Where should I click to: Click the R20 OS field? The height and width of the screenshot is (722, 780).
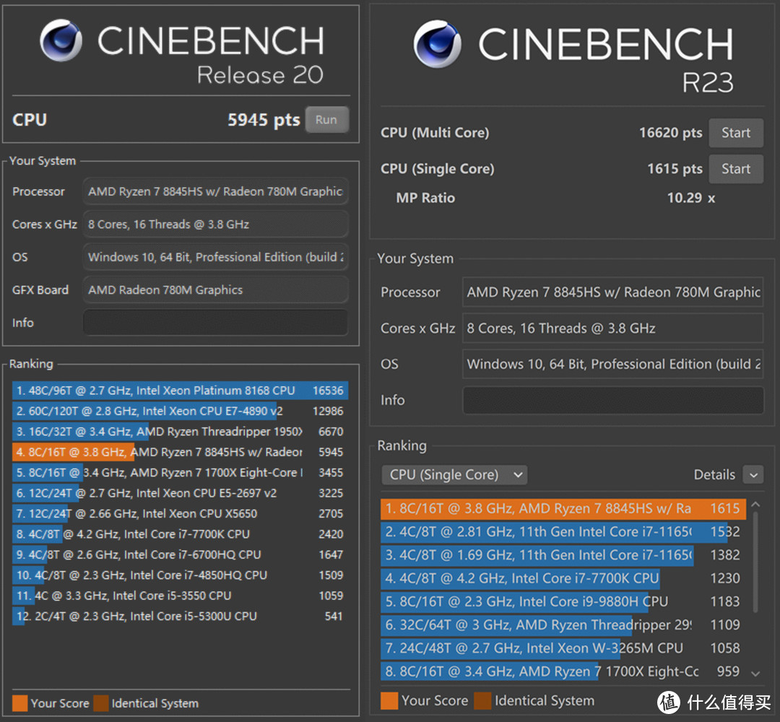click(x=215, y=257)
